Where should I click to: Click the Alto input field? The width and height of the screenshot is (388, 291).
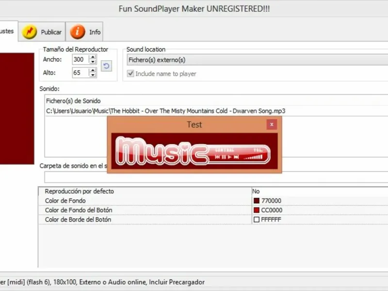(81, 73)
